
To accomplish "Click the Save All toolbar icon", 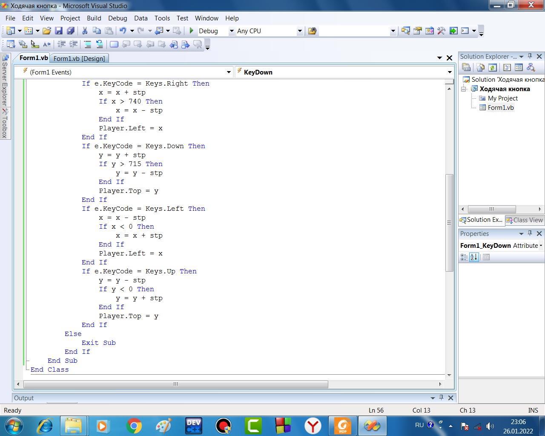I will point(71,31).
